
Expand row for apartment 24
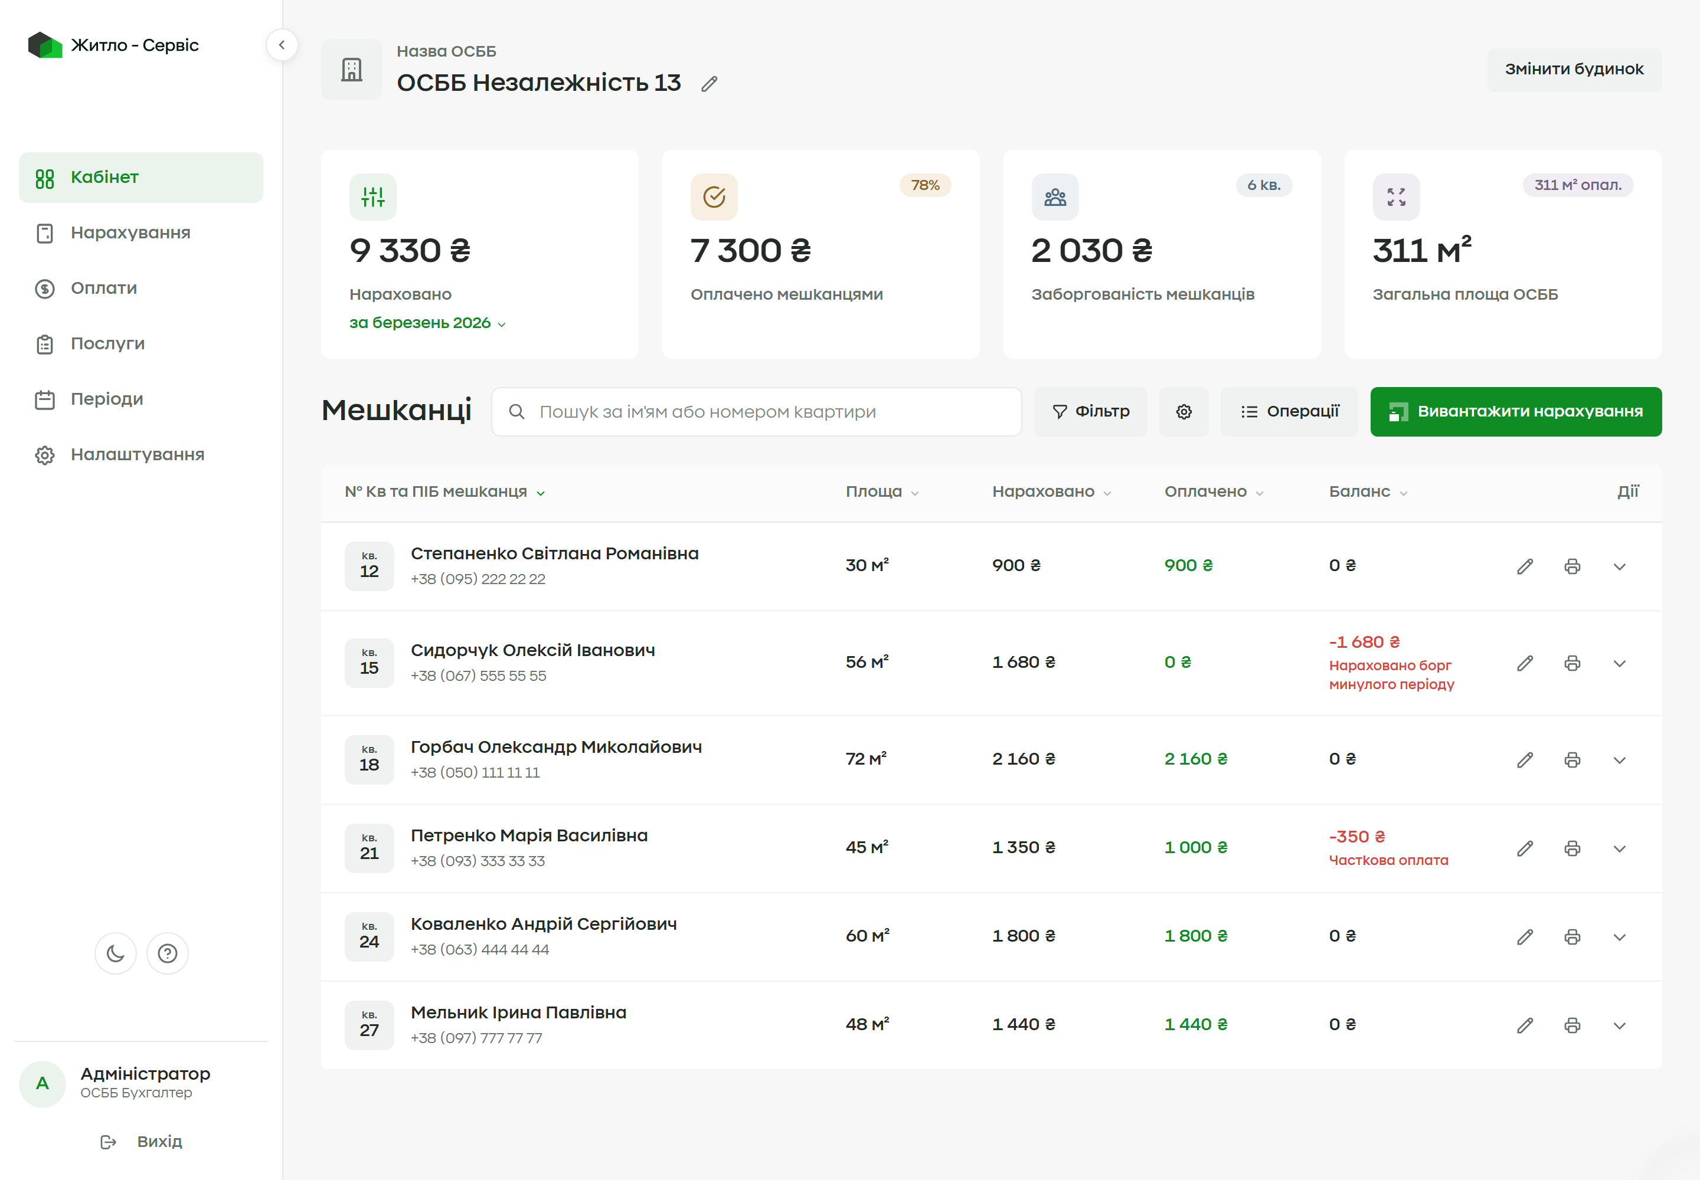pyautogui.click(x=1619, y=938)
